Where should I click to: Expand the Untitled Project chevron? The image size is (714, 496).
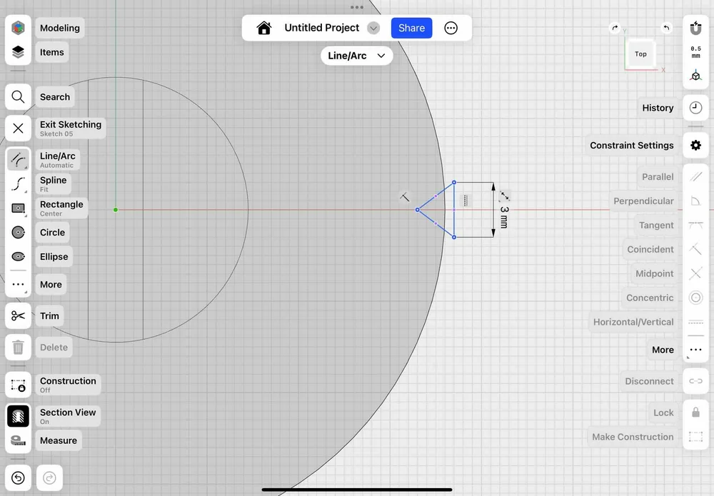[x=373, y=29]
